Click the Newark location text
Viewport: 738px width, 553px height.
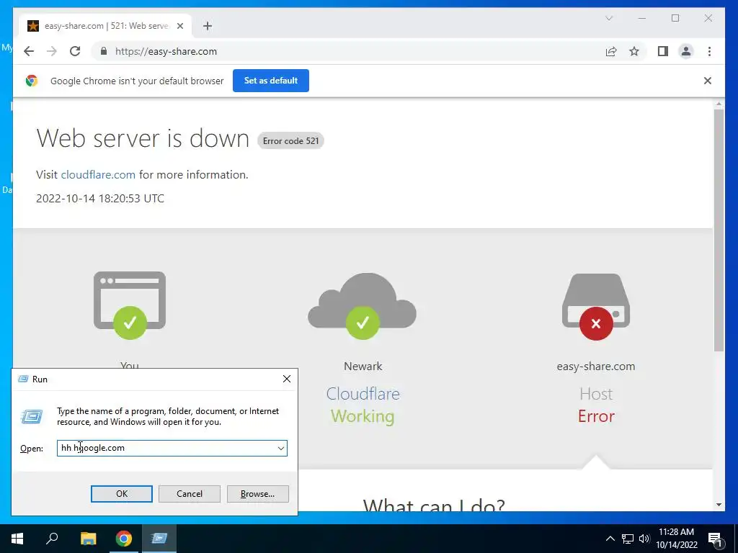(363, 366)
